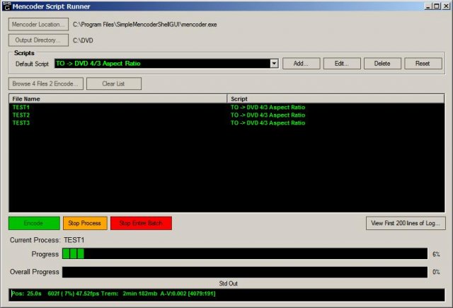Browse 4 Files 2 Encode button
This screenshot has height=308, width=453.
pos(46,84)
